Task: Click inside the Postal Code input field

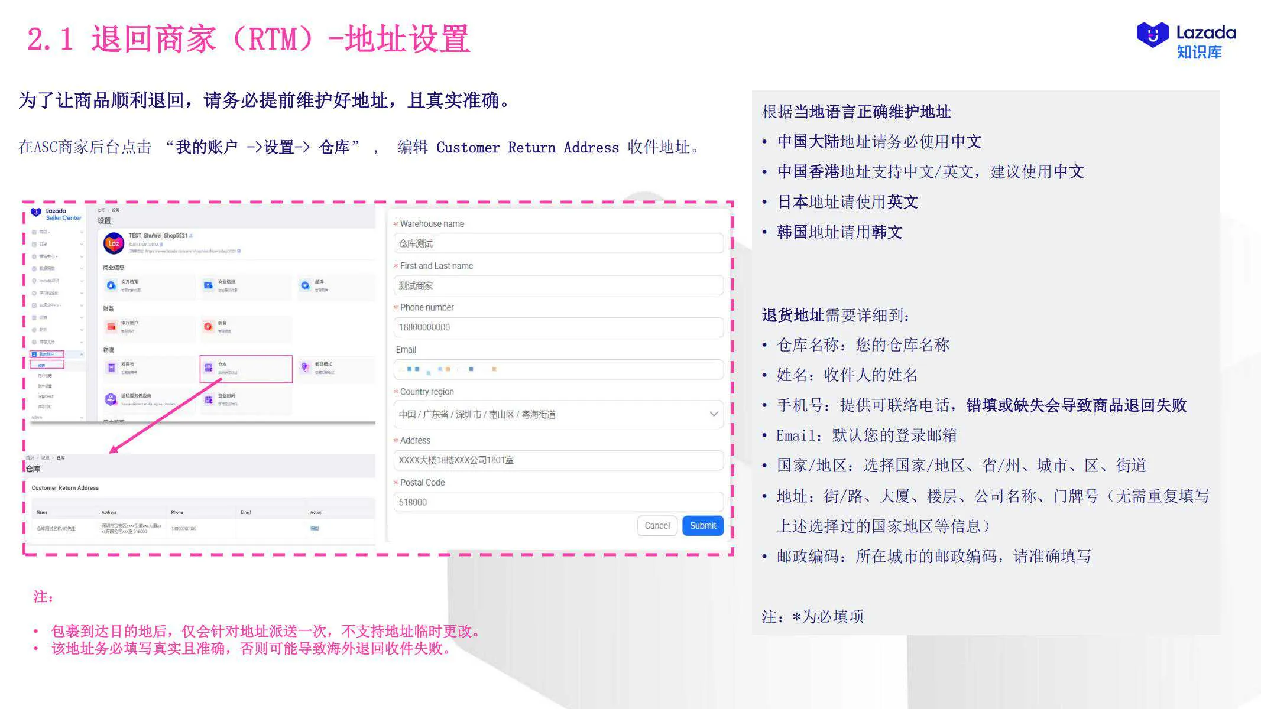Action: [559, 502]
